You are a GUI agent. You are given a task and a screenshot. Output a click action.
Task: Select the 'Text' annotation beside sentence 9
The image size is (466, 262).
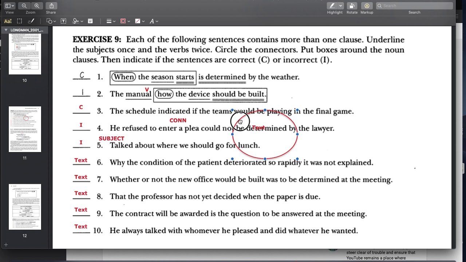tap(81, 210)
